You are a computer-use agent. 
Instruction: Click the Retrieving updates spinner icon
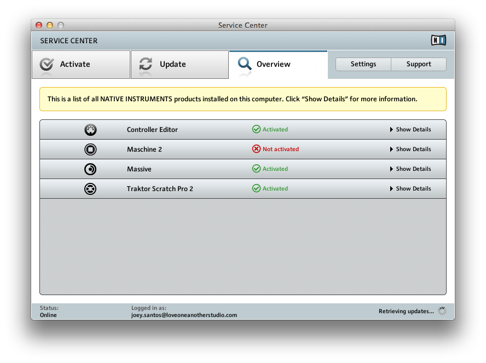442,311
